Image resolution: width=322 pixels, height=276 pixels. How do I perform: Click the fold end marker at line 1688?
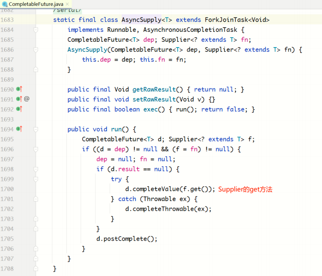pyautogui.click(x=36, y=70)
